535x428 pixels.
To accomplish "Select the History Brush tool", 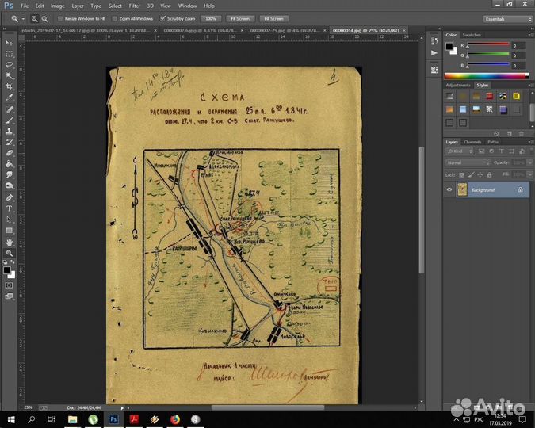I will 9,142.
